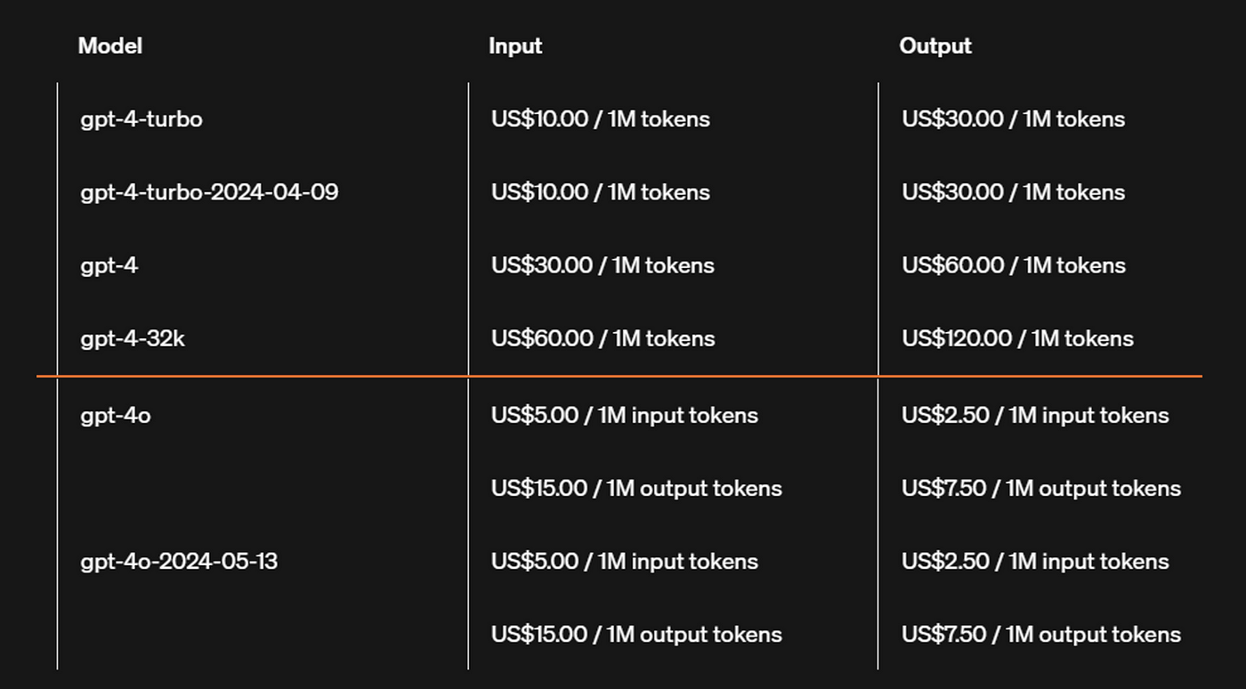The image size is (1246, 689).
Task: Click the US$120.00 output price cell
Action: pyautogui.click(x=1017, y=338)
